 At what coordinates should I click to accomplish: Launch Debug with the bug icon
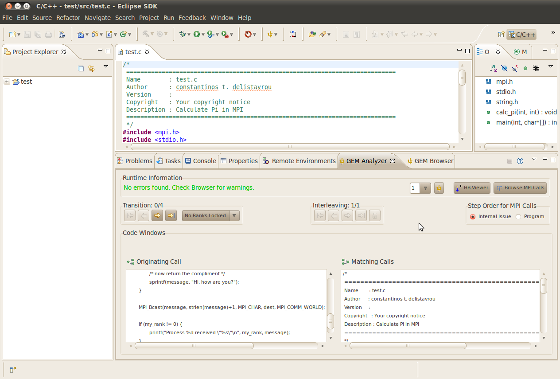(182, 34)
